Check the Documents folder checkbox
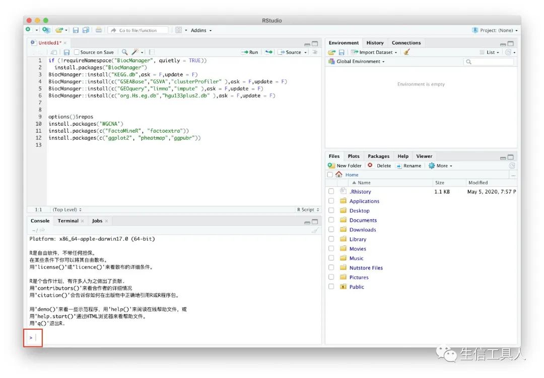Viewport: 544px width, 378px height. pyautogui.click(x=331, y=220)
